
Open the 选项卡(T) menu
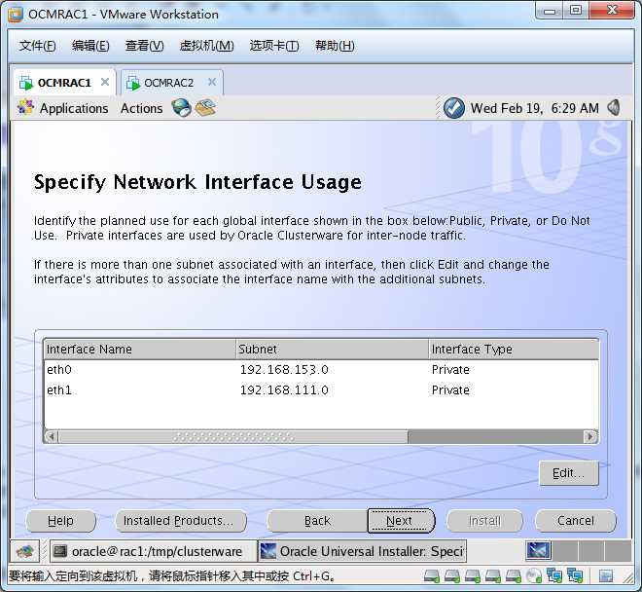tap(274, 46)
